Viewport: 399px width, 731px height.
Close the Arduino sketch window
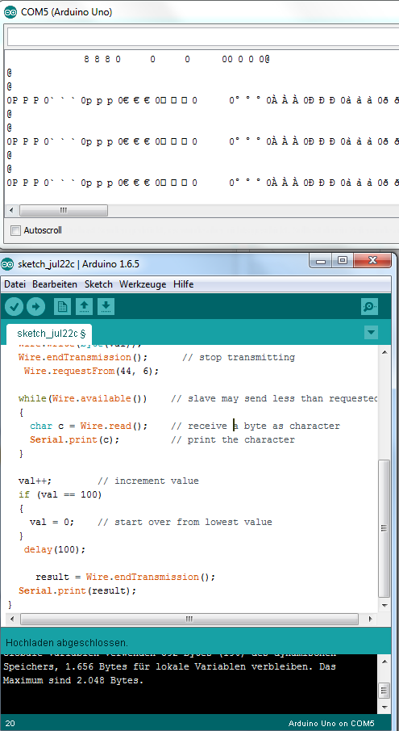pyautogui.click(x=372, y=261)
